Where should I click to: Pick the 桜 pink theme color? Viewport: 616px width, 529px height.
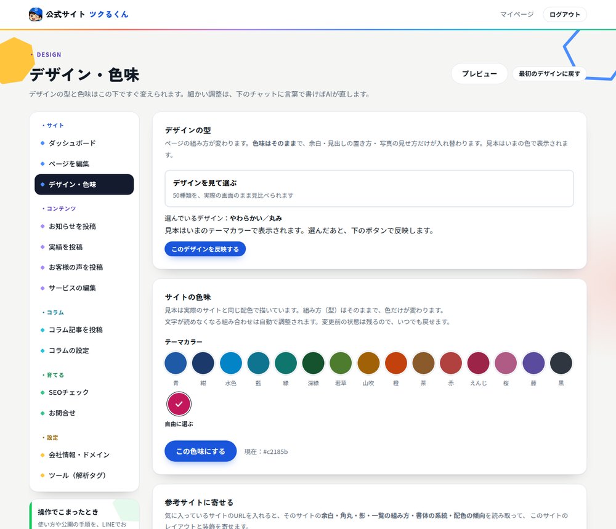tap(506, 363)
